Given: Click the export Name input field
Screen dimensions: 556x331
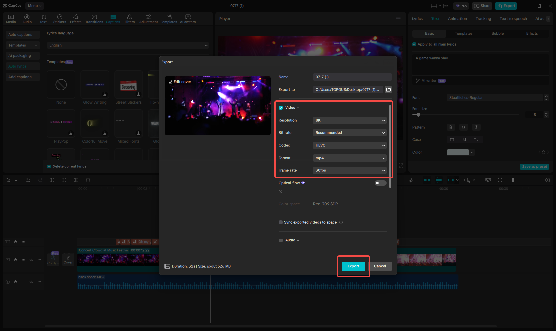Looking at the screenshot, I should tap(352, 77).
